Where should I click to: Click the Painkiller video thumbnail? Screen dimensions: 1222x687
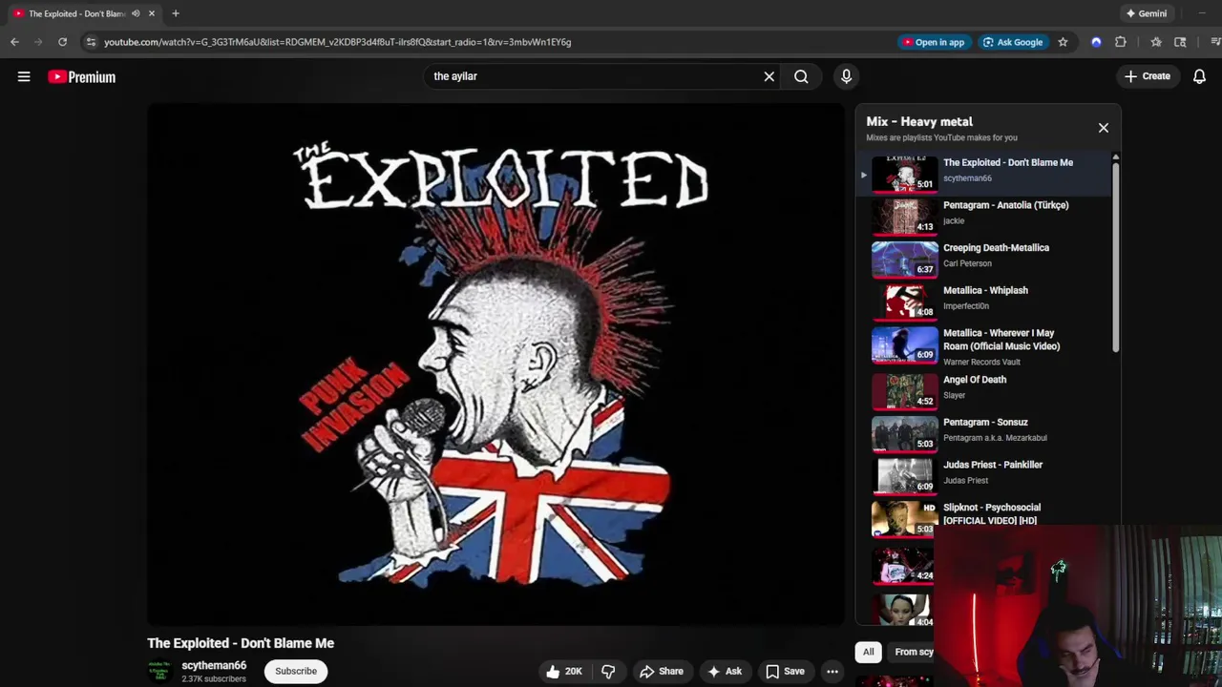[904, 475]
